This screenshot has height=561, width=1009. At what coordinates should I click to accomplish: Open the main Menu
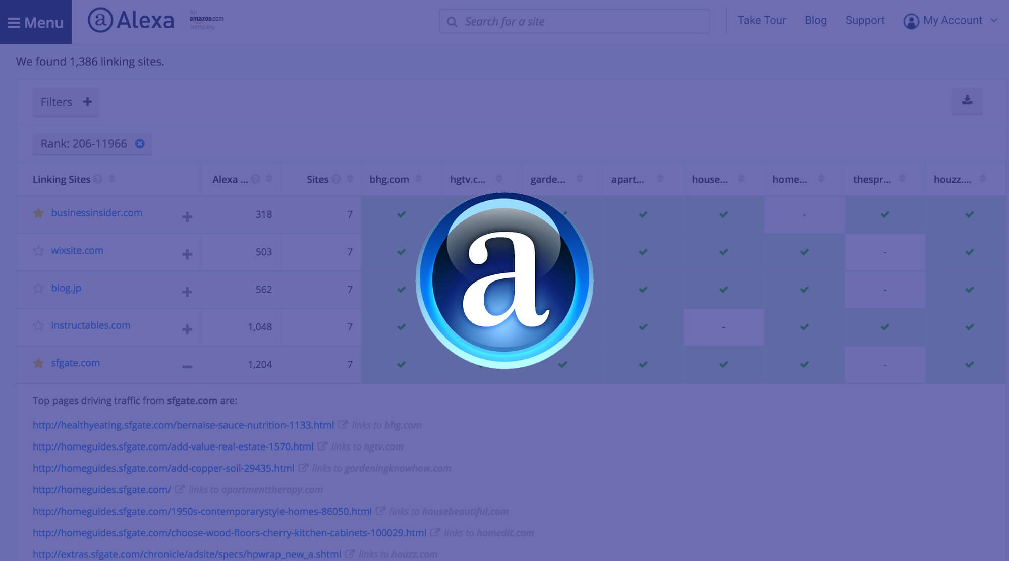pyautogui.click(x=35, y=22)
